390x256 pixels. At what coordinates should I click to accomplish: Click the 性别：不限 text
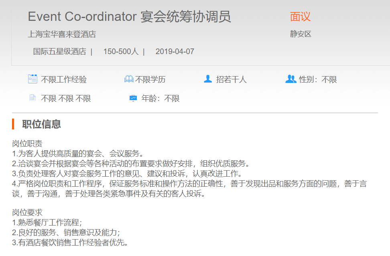(x=318, y=79)
